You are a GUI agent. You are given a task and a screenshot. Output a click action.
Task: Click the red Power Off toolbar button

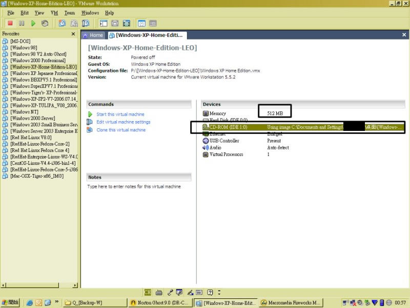(x=10, y=23)
